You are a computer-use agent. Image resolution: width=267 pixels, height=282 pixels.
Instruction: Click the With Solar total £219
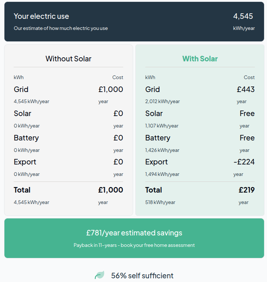(247, 190)
